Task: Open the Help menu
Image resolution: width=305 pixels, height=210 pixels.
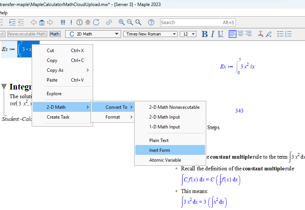Action: [x=3, y=13]
